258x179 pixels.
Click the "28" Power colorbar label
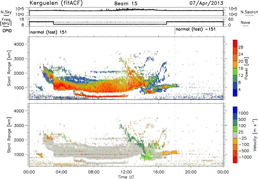coord(241,47)
